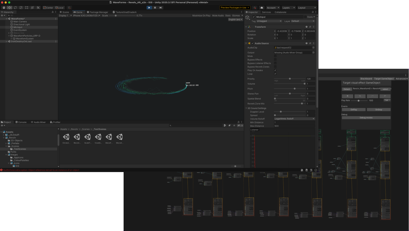Toggle hidden packages count icon showing 29
The width and height of the screenshot is (409, 231).
[x=240, y=125]
